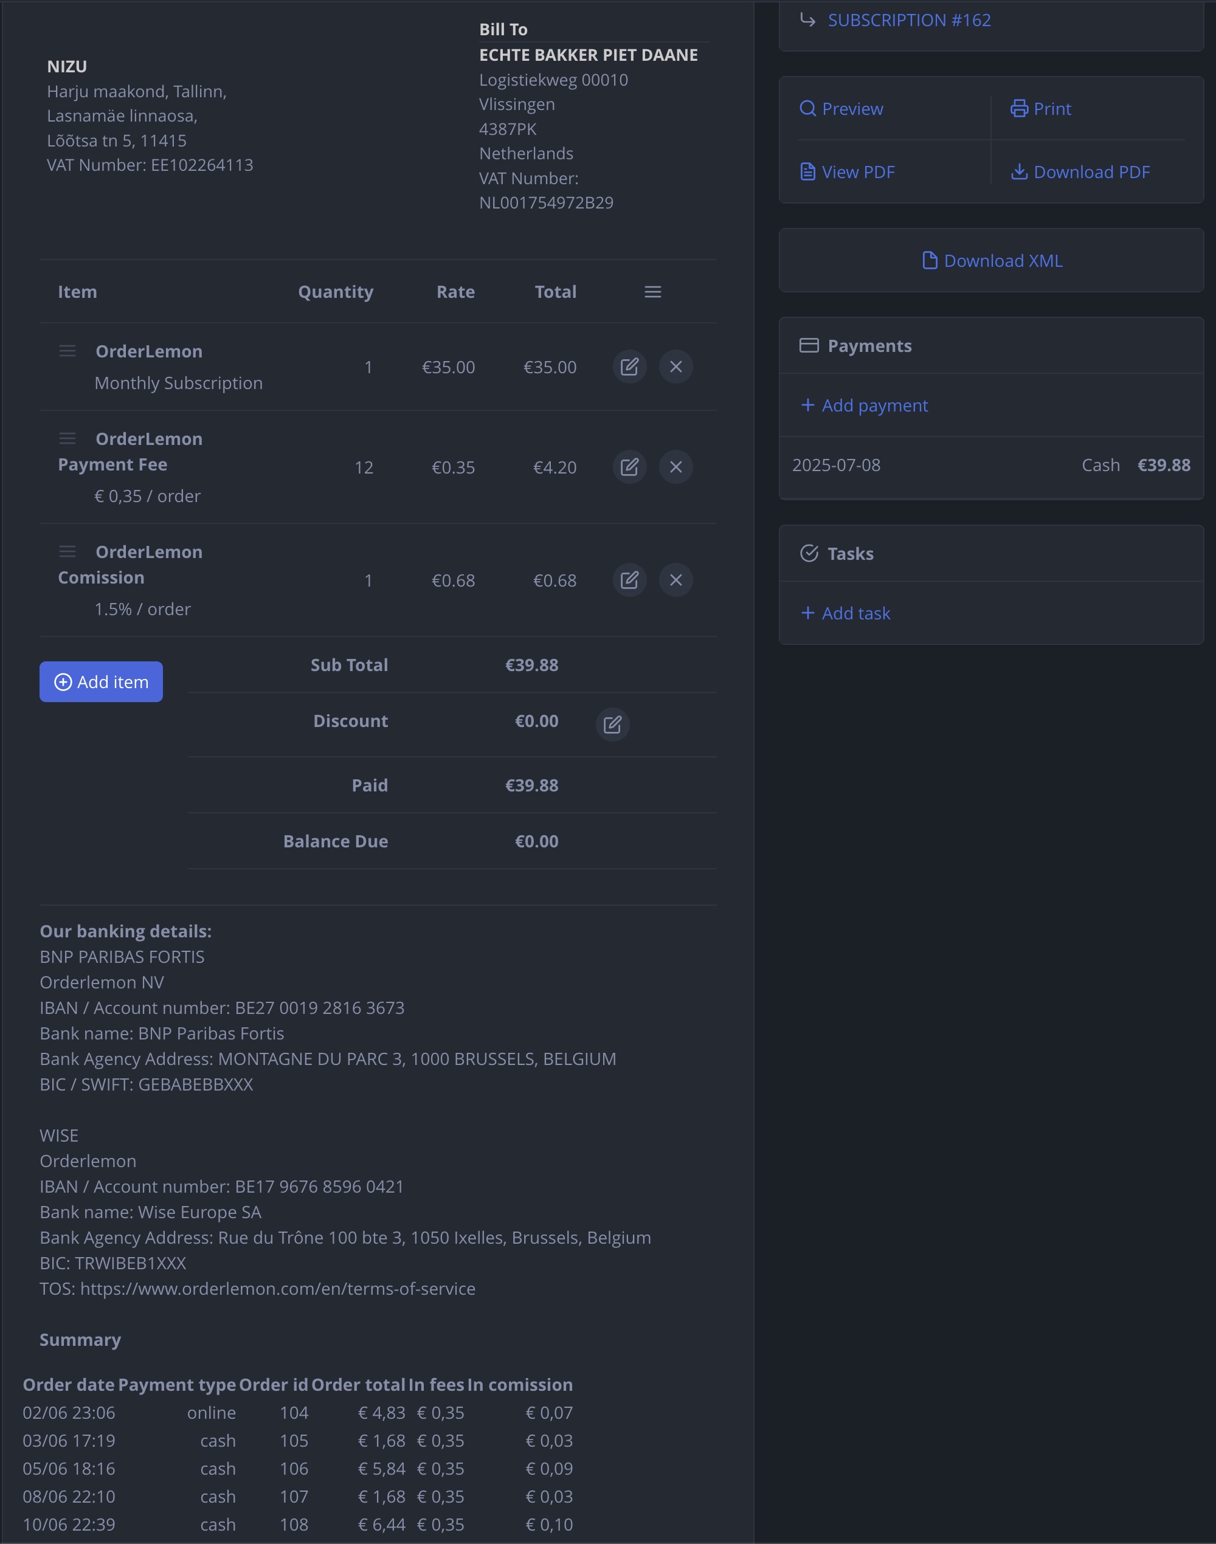The width and height of the screenshot is (1216, 1544).
Task: Select the €39.88 payment amount
Action: click(1164, 466)
